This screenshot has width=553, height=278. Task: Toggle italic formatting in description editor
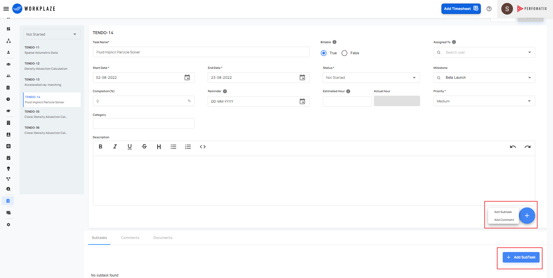(x=115, y=147)
